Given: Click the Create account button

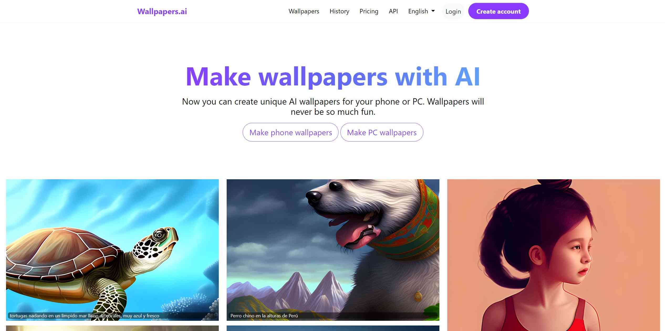Looking at the screenshot, I should coord(498,11).
